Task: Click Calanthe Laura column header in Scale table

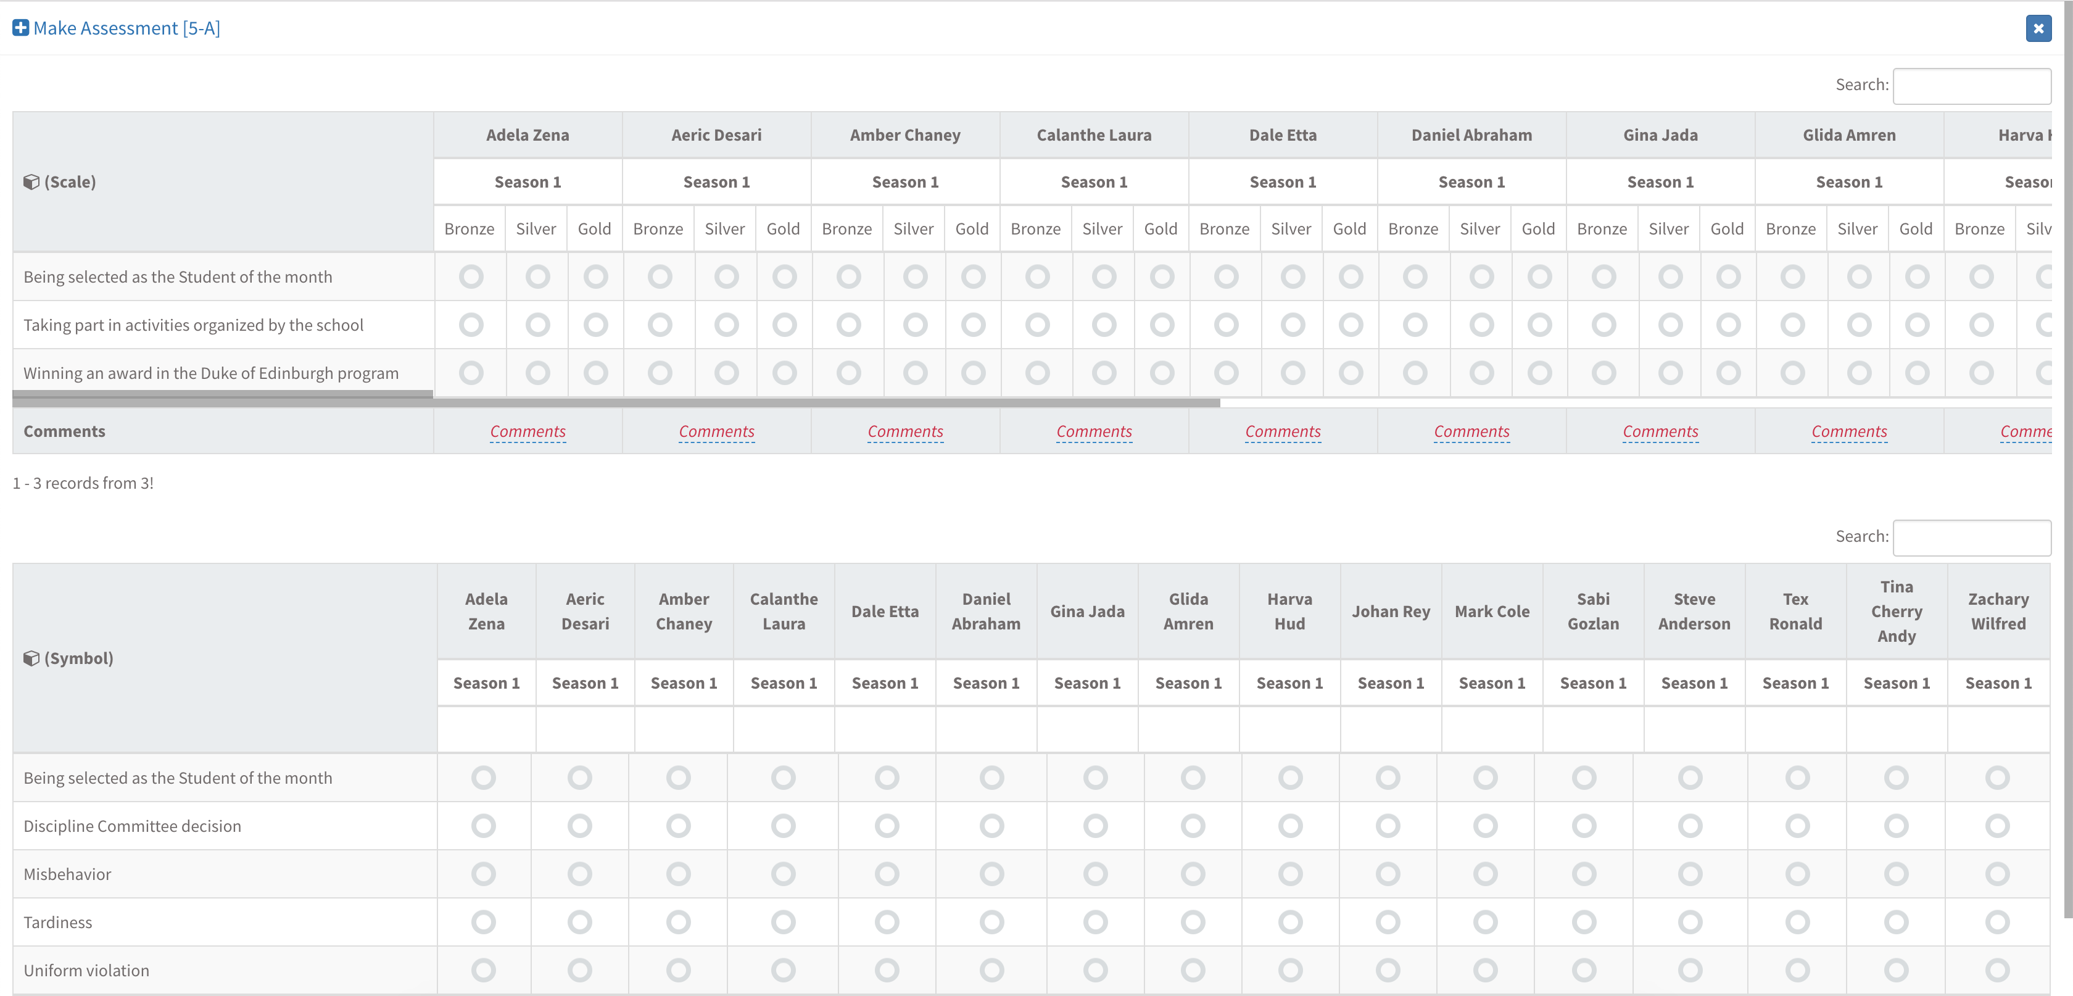Action: [1094, 135]
